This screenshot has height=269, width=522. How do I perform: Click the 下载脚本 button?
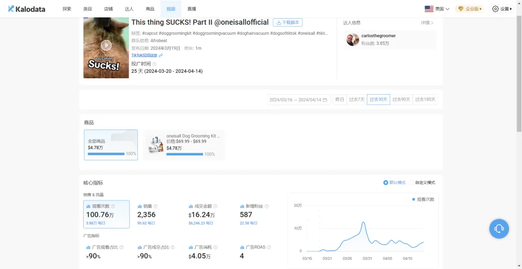coord(288,23)
